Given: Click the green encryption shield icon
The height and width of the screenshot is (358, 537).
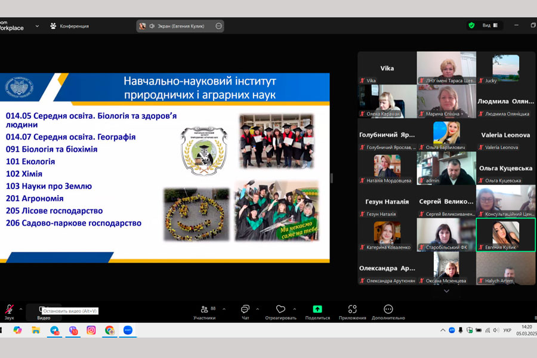Looking at the screenshot, I should point(471,26).
